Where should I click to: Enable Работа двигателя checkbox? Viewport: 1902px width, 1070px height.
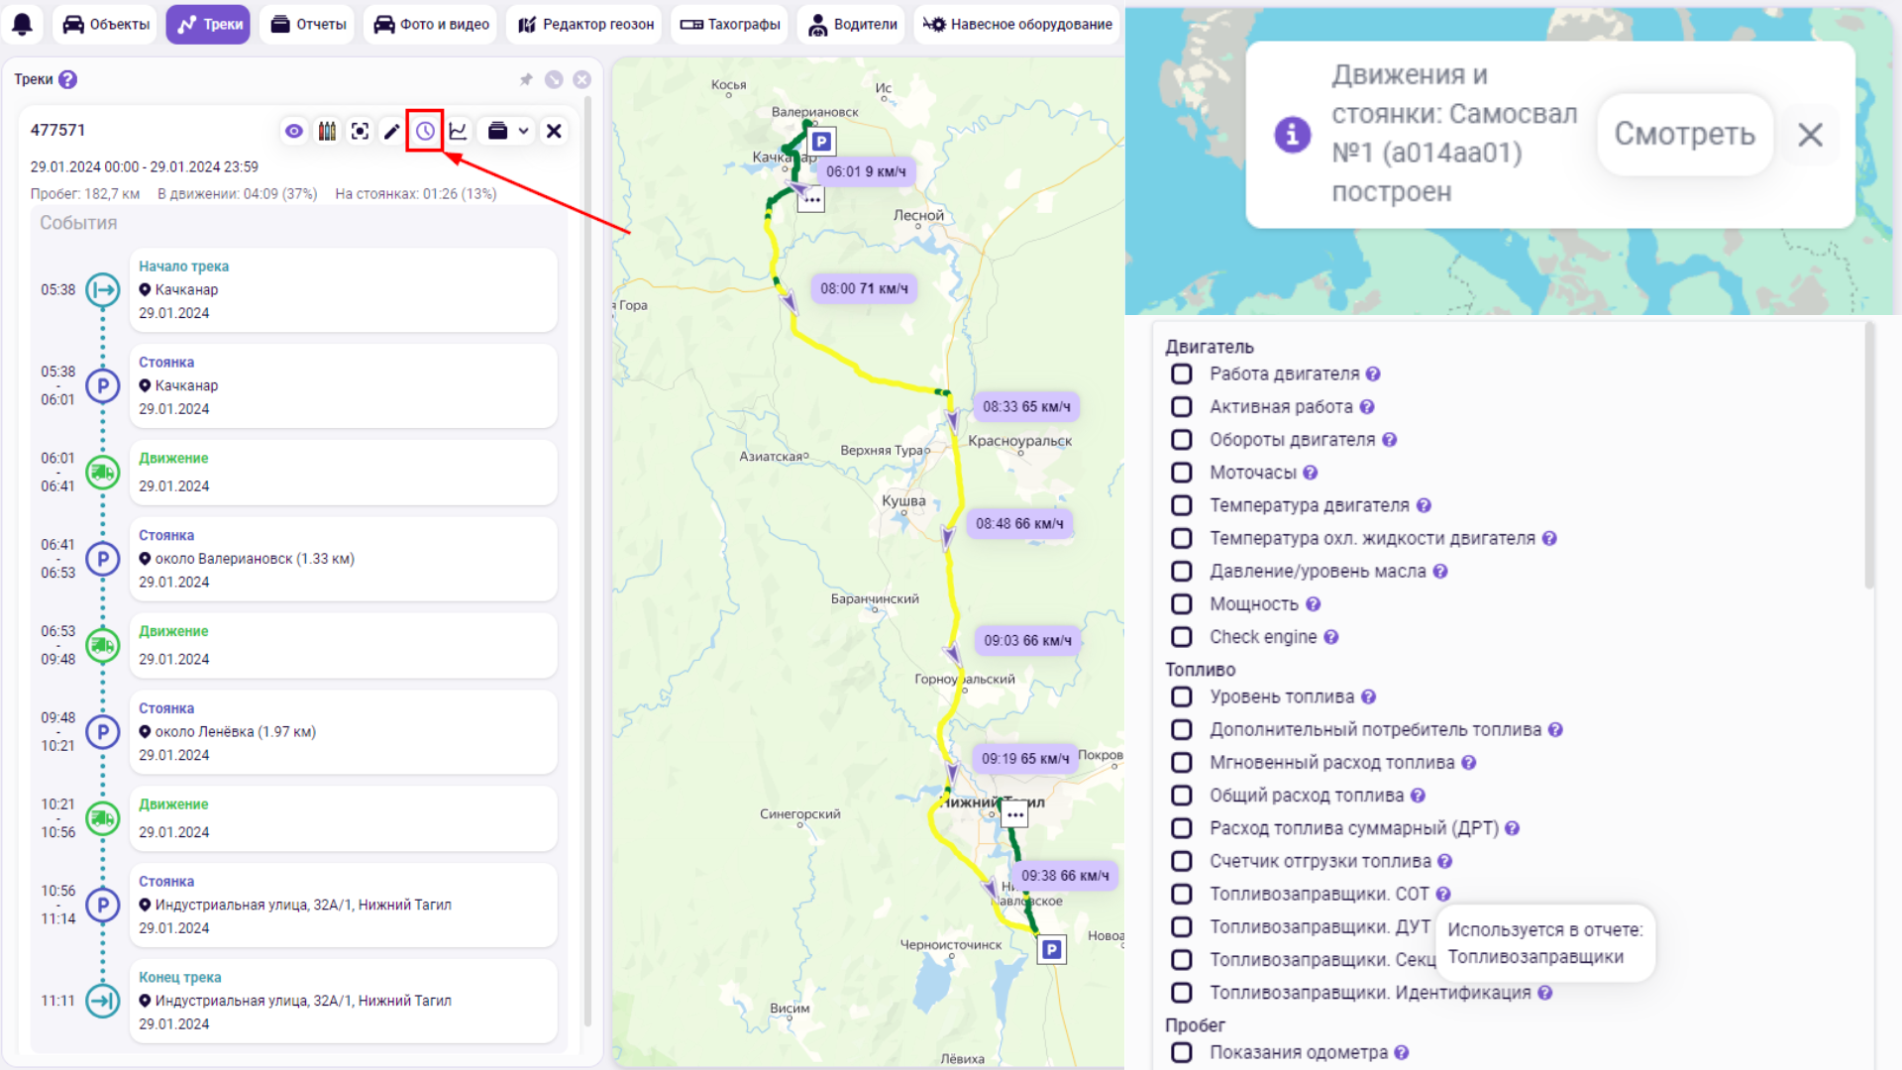click(x=1181, y=374)
